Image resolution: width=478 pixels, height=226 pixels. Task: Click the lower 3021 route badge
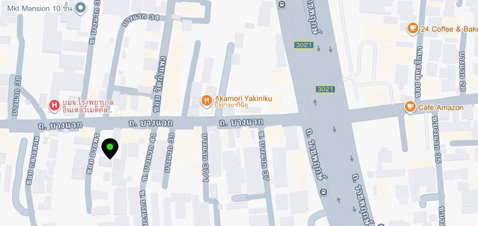pyautogui.click(x=325, y=89)
